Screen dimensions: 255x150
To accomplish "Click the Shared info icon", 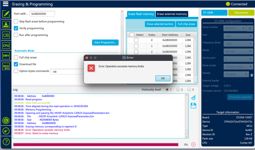I will tap(252, 75).
